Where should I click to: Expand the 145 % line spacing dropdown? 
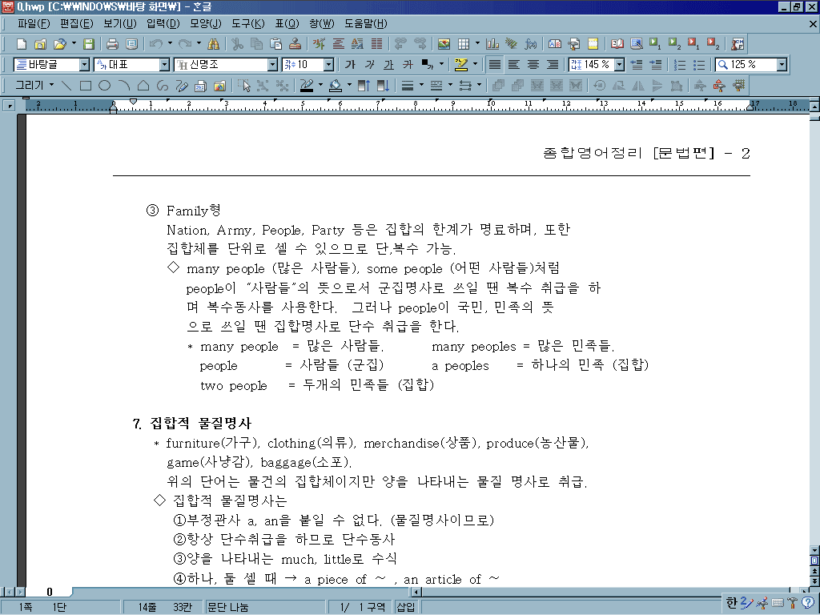[x=620, y=64]
